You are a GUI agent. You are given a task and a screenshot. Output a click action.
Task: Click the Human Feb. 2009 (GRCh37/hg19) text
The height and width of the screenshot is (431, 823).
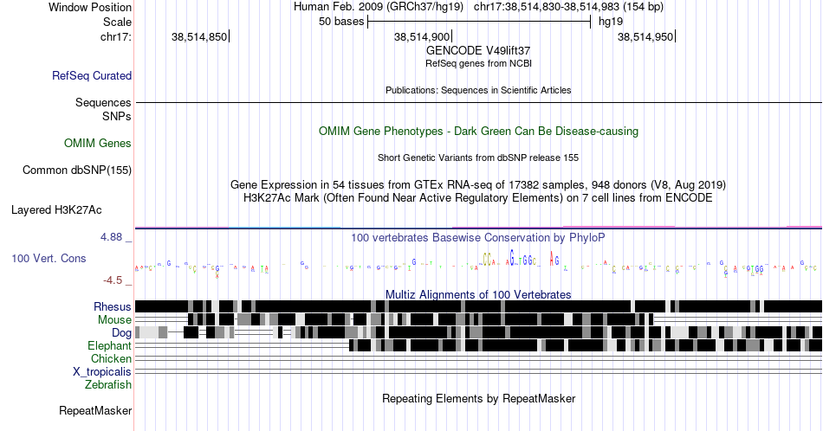coord(379,7)
